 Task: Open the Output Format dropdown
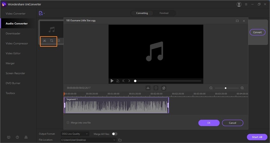[75, 134]
